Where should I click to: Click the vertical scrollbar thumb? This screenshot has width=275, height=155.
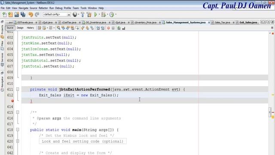(270, 112)
